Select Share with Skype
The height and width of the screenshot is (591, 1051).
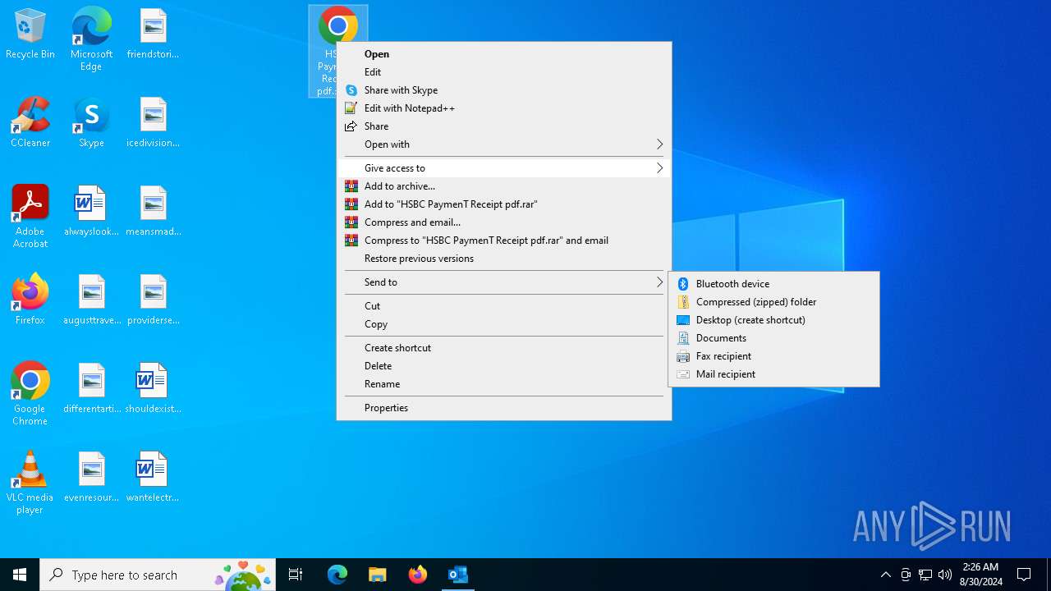click(504, 90)
